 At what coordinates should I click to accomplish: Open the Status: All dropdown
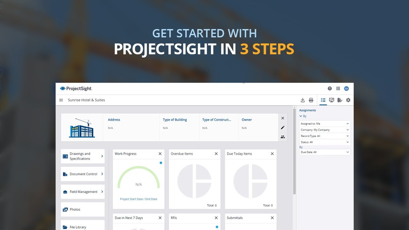tap(325, 142)
